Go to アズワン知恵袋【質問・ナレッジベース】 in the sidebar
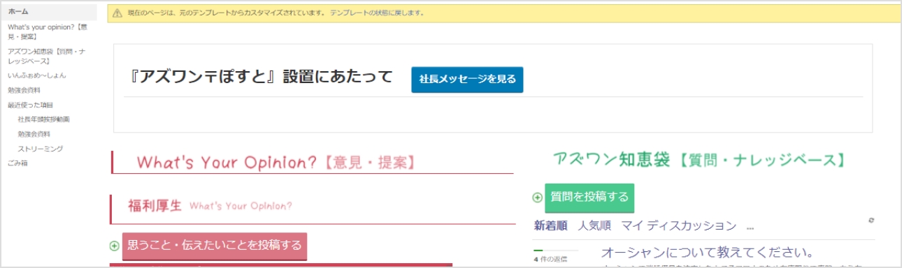 click(x=46, y=57)
